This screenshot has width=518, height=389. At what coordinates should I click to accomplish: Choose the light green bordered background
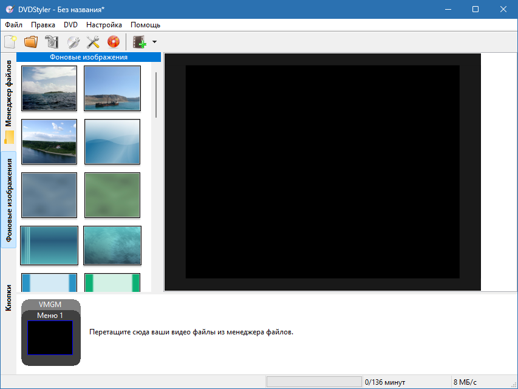[112, 283]
